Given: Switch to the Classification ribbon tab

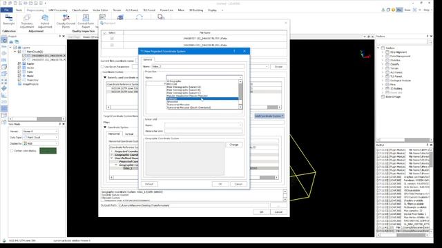Looking at the screenshot, I should [80, 10].
